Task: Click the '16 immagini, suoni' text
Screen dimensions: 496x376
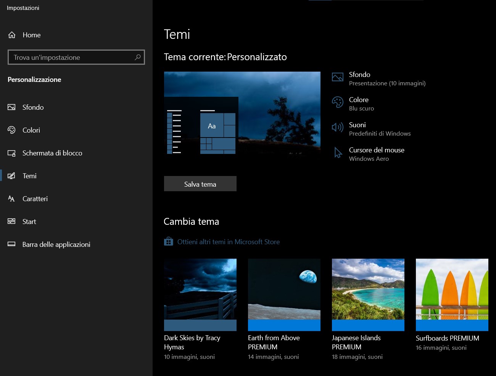Action: pos(441,348)
